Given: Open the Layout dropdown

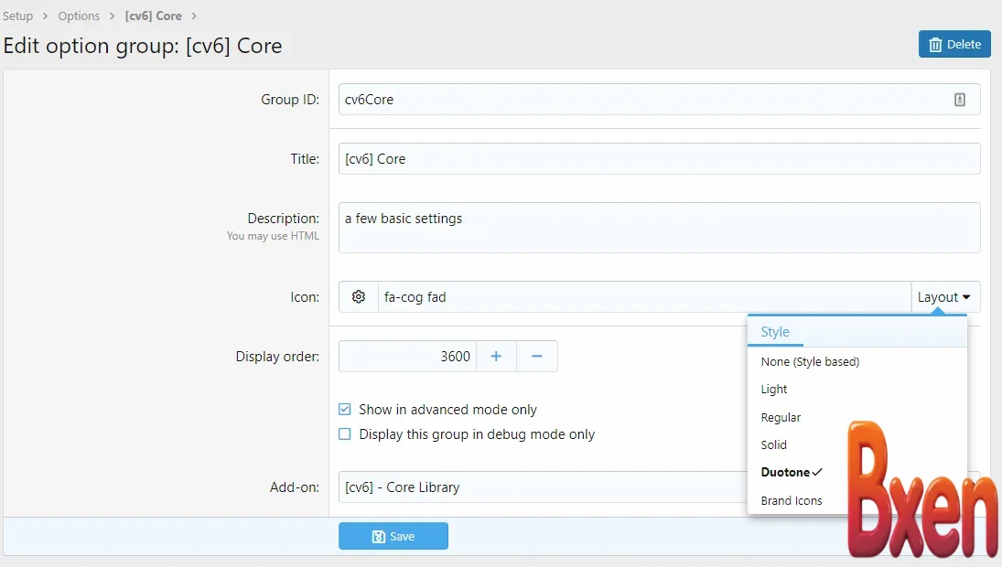Looking at the screenshot, I should click(945, 296).
